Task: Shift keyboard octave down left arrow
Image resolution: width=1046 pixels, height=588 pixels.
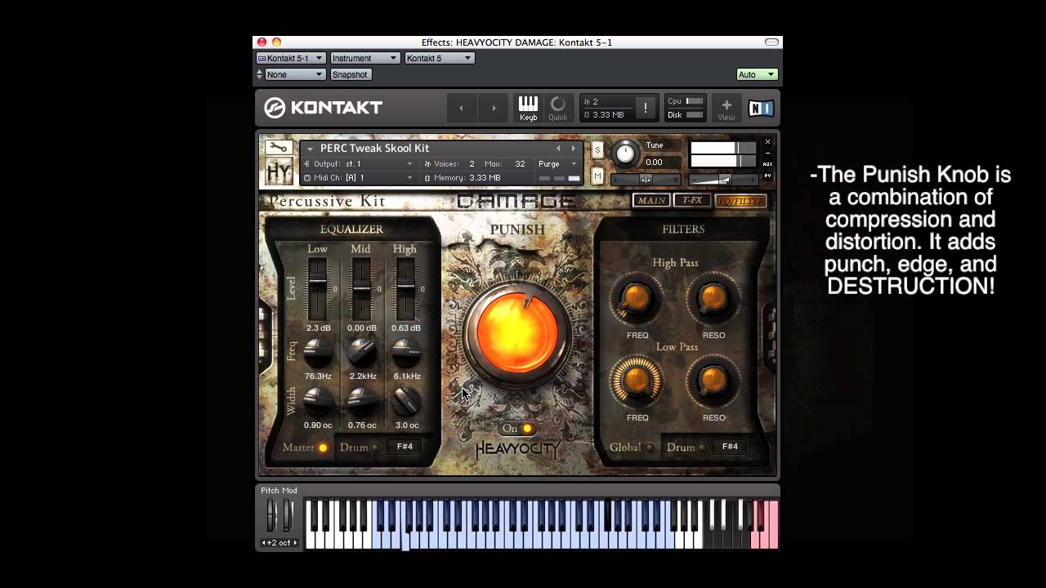Action: (264, 543)
